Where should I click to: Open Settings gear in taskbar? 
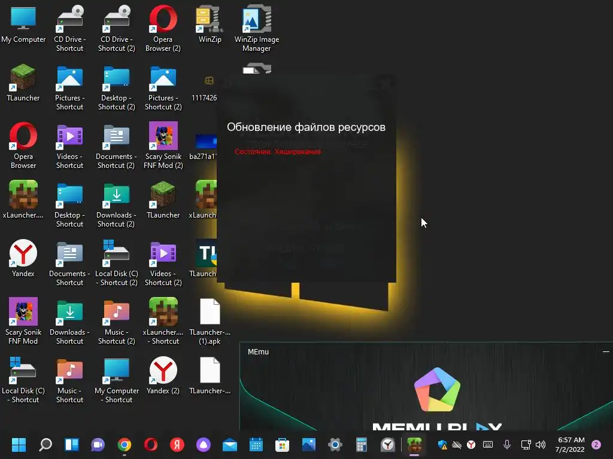pyautogui.click(x=335, y=445)
